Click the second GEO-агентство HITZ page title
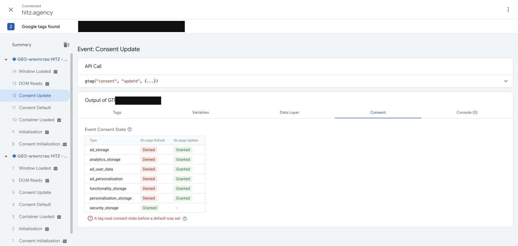 (40, 156)
